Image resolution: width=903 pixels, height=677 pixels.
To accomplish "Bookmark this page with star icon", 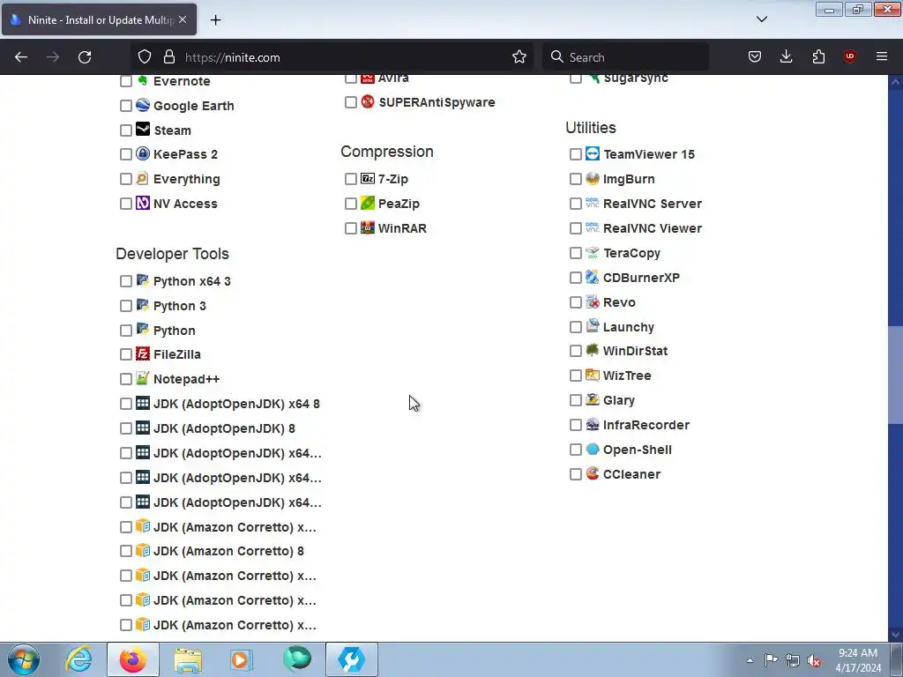I will 519,56.
